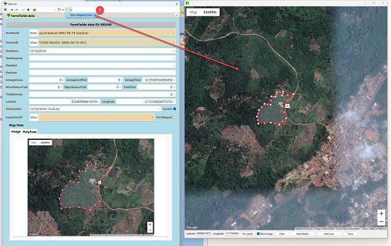Click the white farm marker icon on large map
The height and width of the screenshot is (246, 391).
click(x=287, y=106)
